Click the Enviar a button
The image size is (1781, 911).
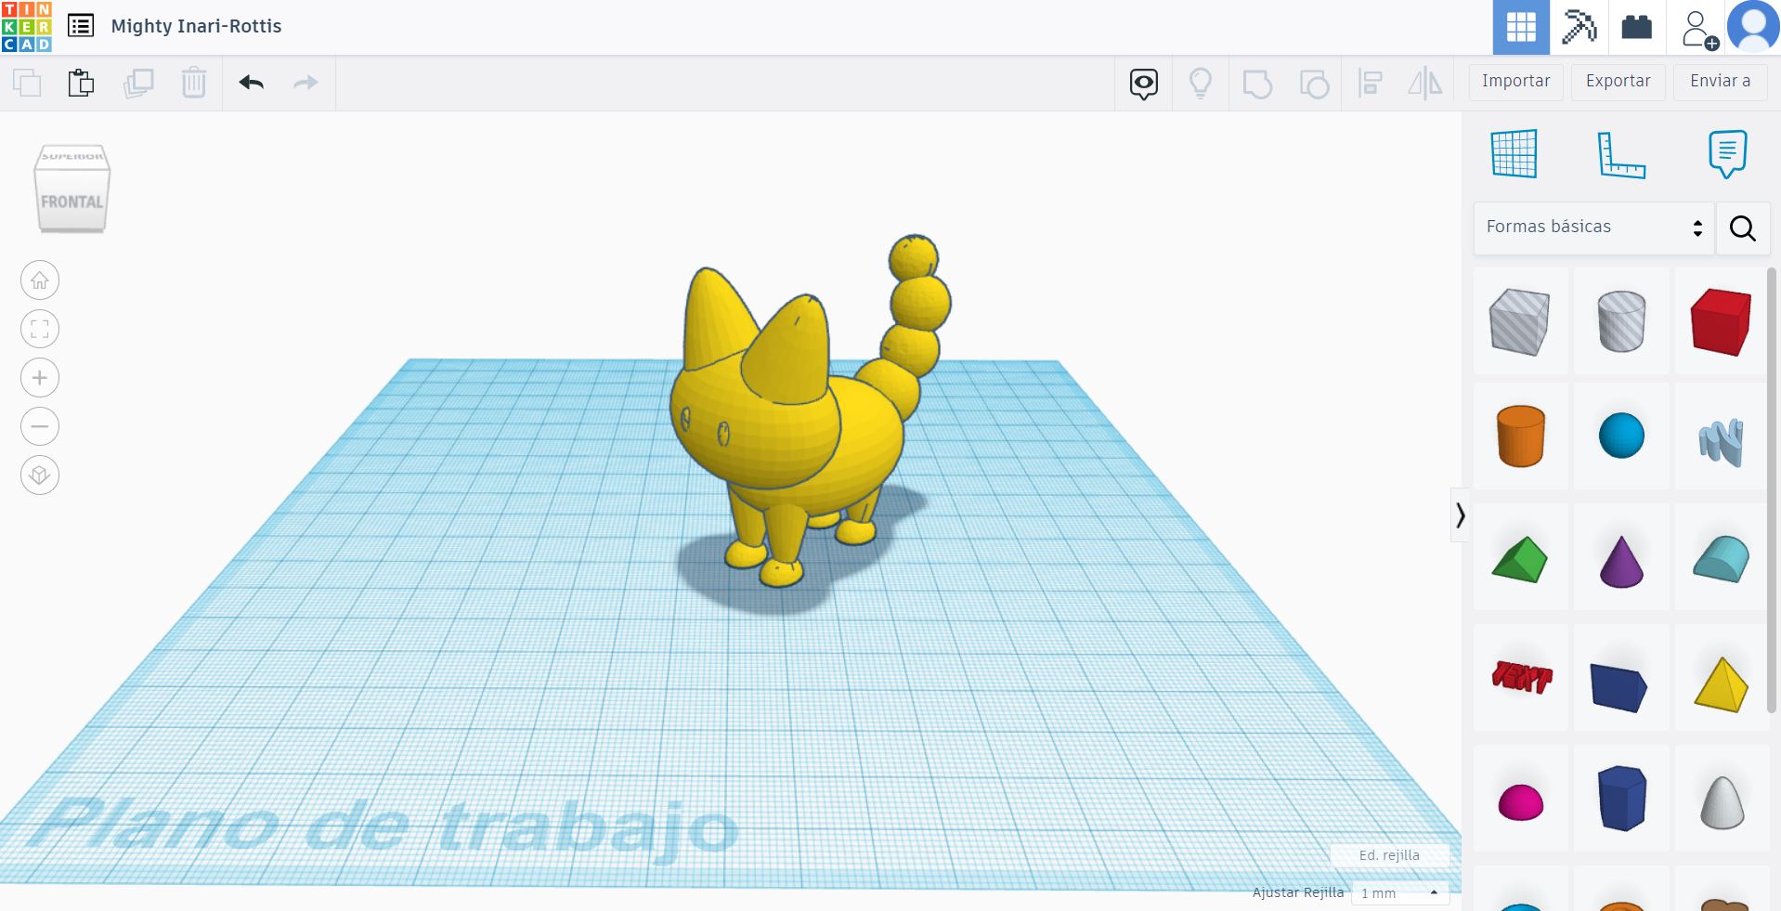[x=1720, y=82]
